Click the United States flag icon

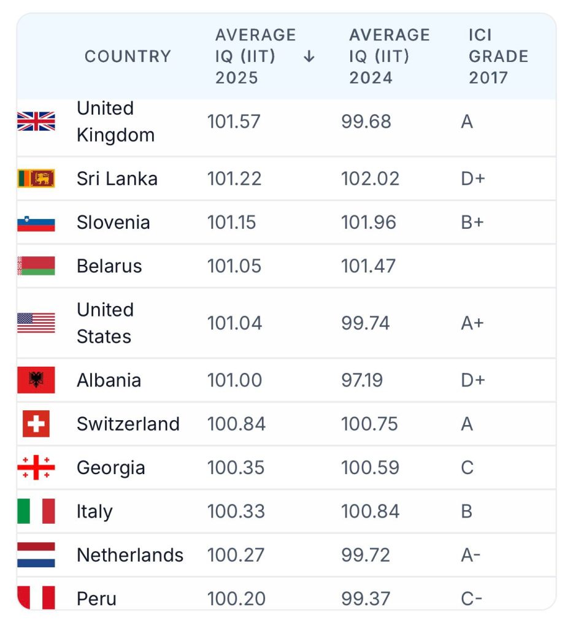point(36,323)
